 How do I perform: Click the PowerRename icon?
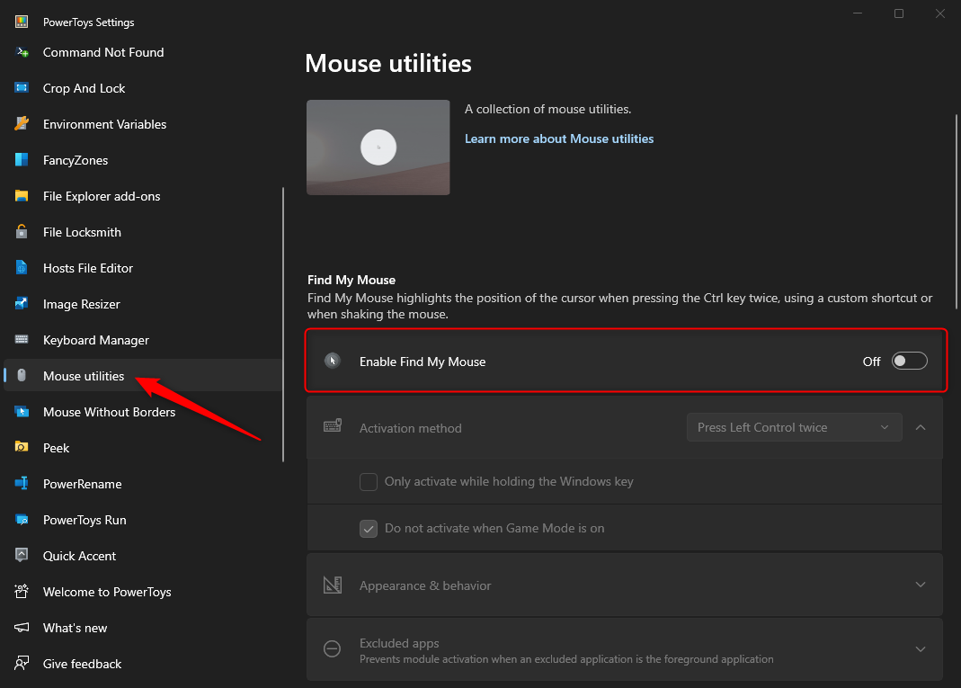22,484
